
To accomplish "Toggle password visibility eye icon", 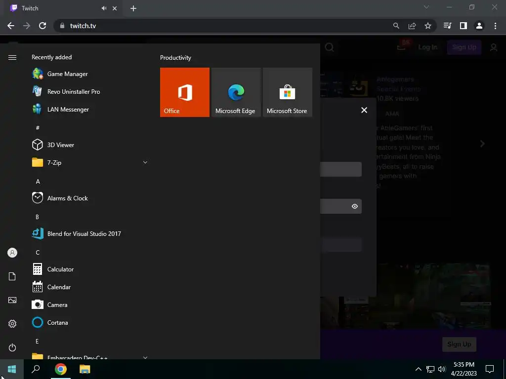I will pos(355,206).
